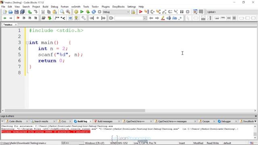This screenshot has width=258, height=145.
Task: Open Find with the magnifier icon
Action: pyautogui.click(x=62, y=12)
